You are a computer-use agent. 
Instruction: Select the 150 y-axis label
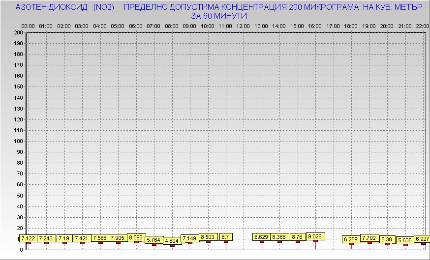[x=18, y=87]
